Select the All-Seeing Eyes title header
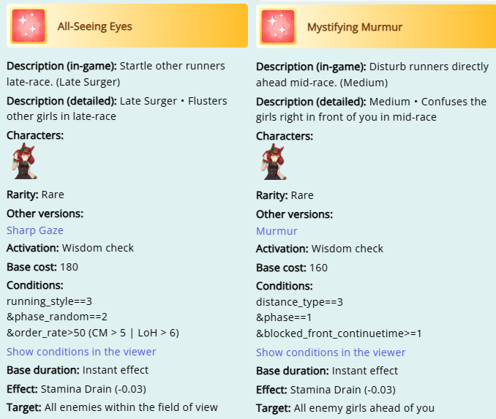 click(x=127, y=26)
